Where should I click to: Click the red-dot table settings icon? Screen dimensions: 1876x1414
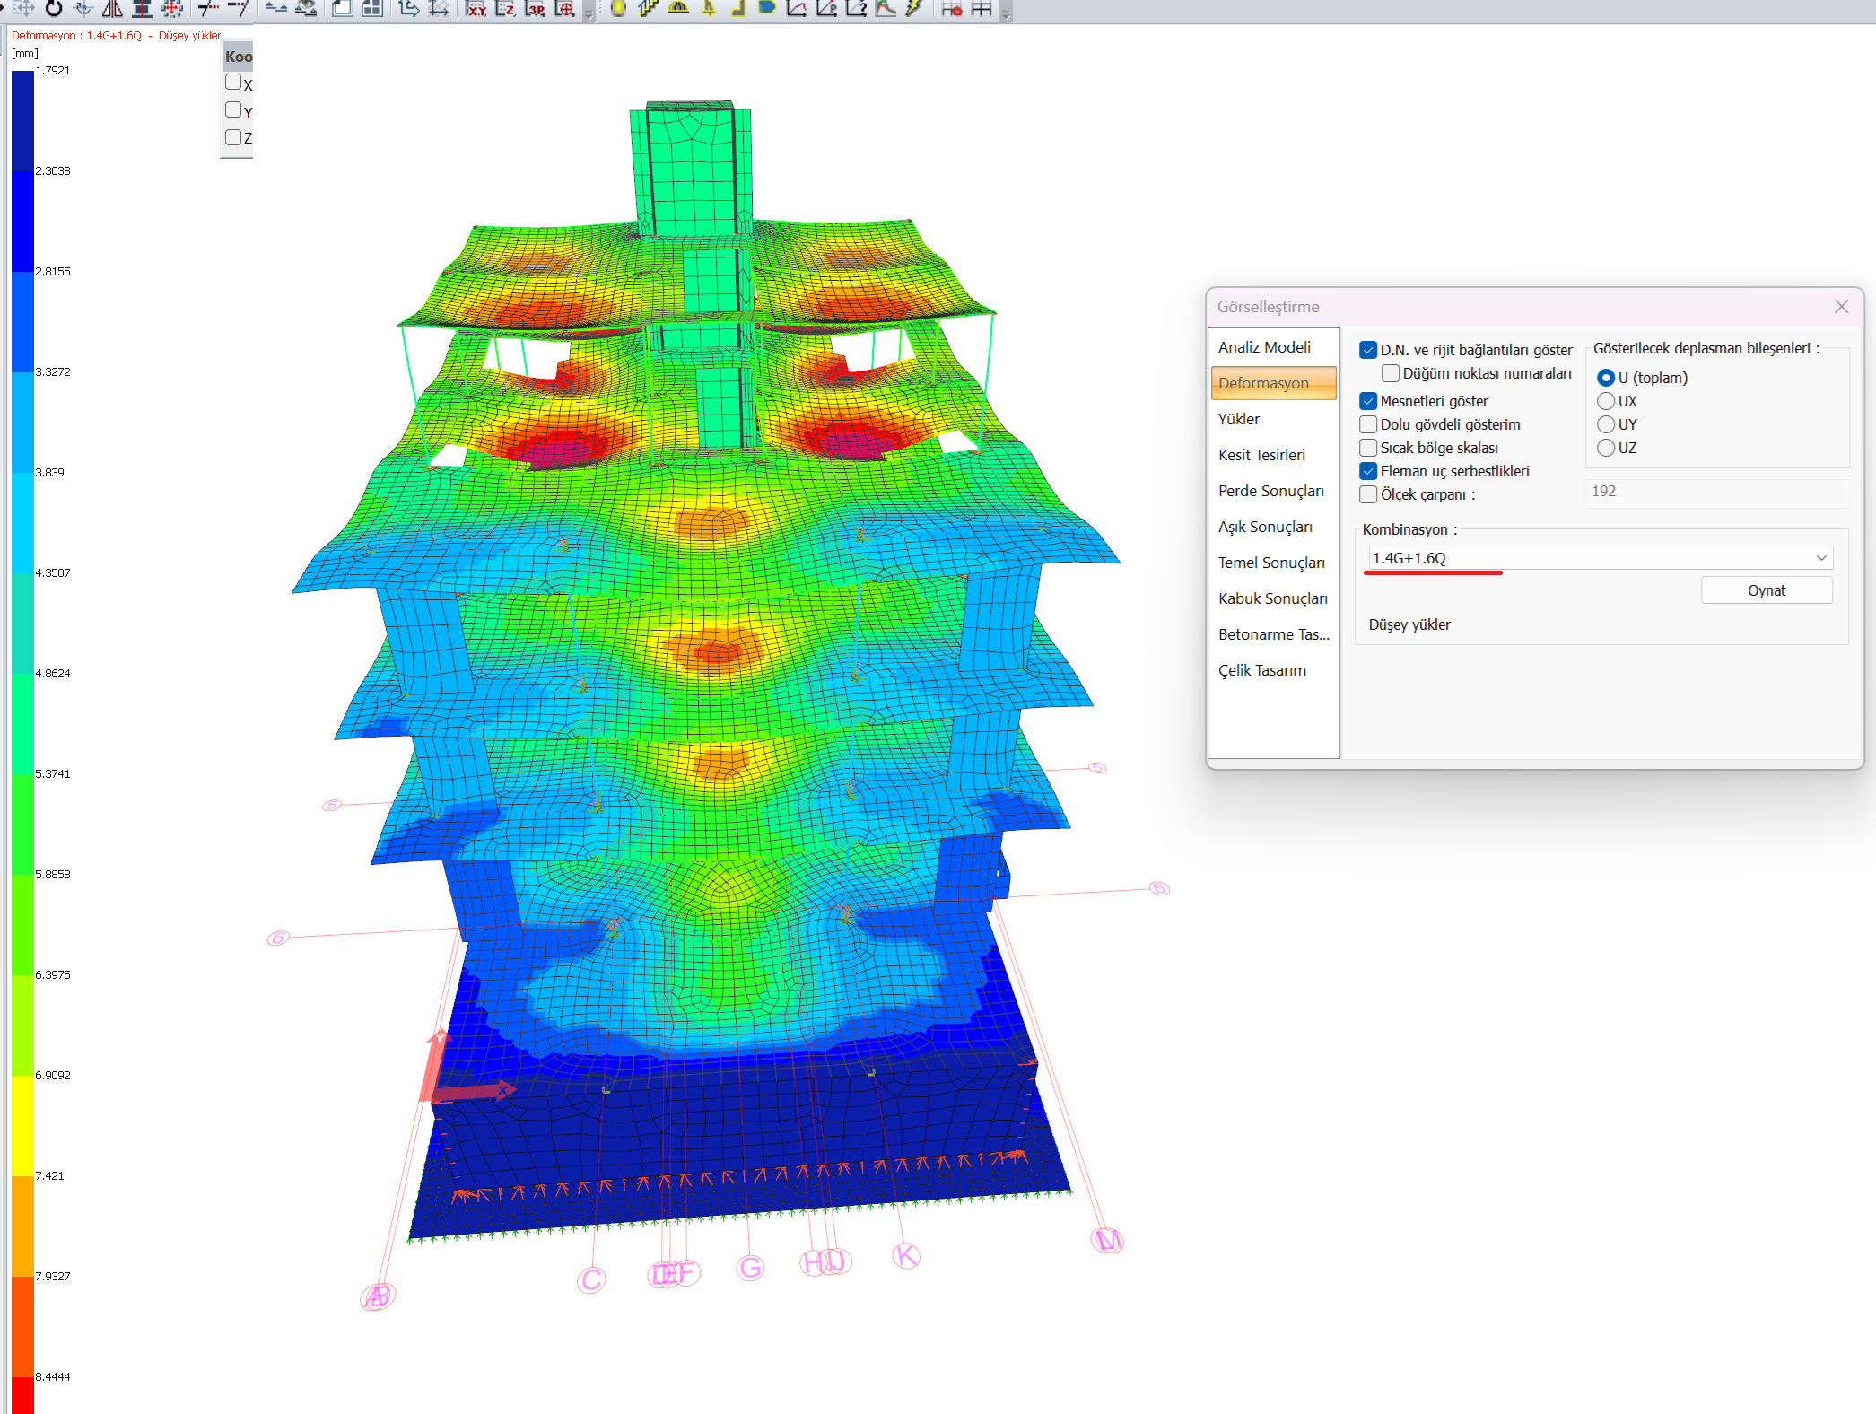tap(952, 9)
